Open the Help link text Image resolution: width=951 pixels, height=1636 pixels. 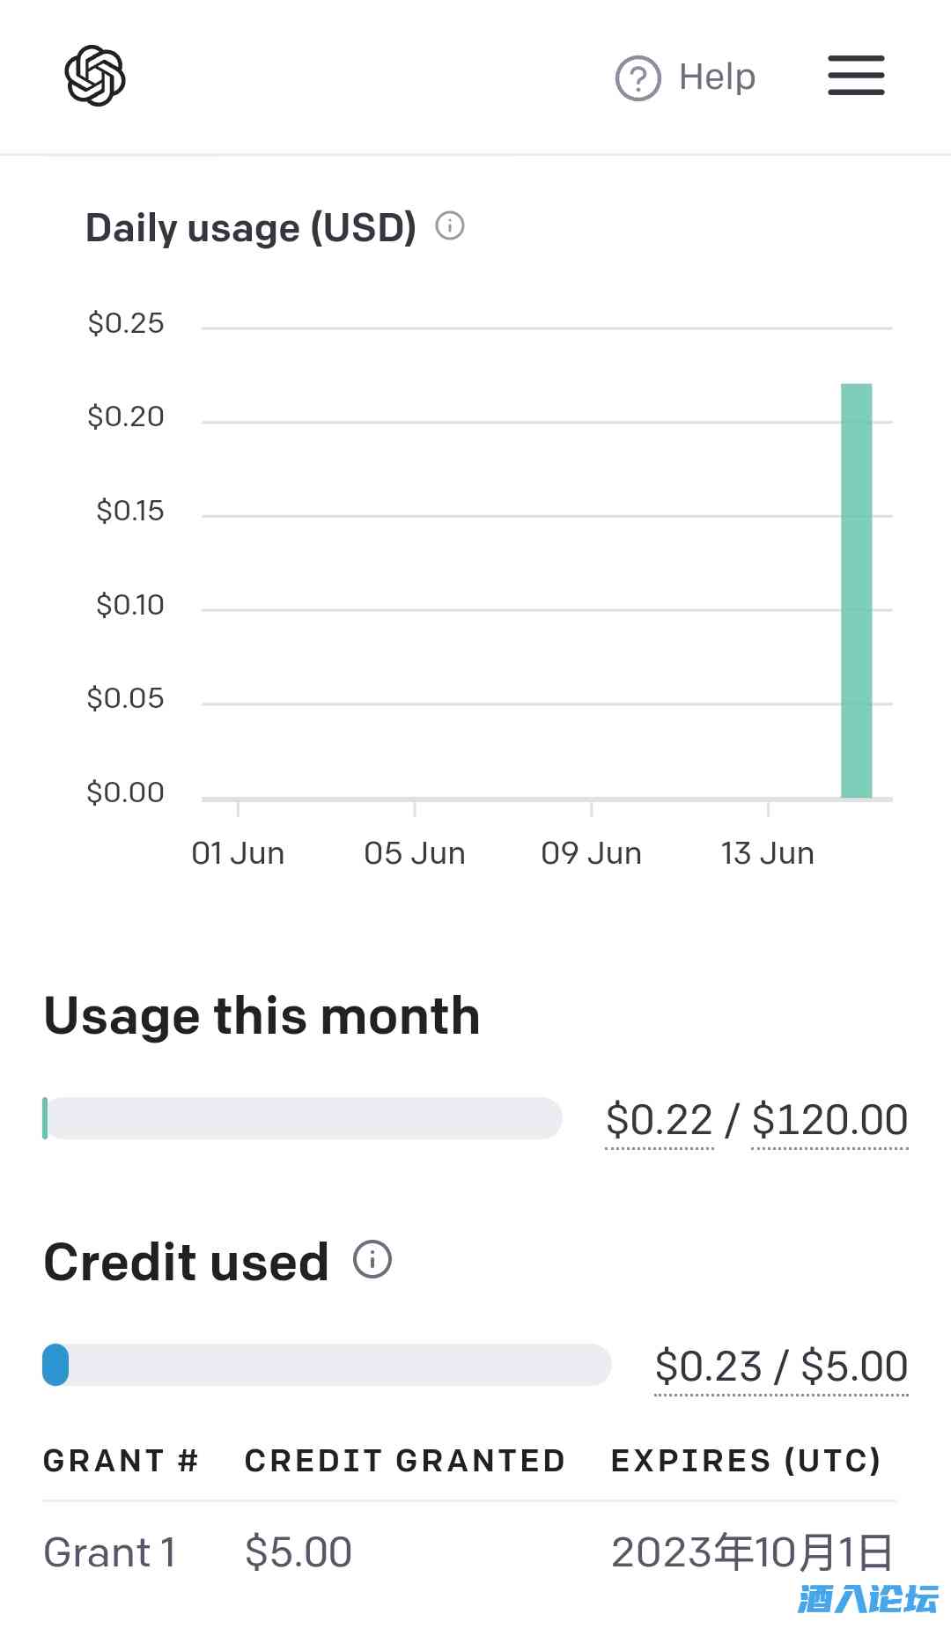point(717,77)
